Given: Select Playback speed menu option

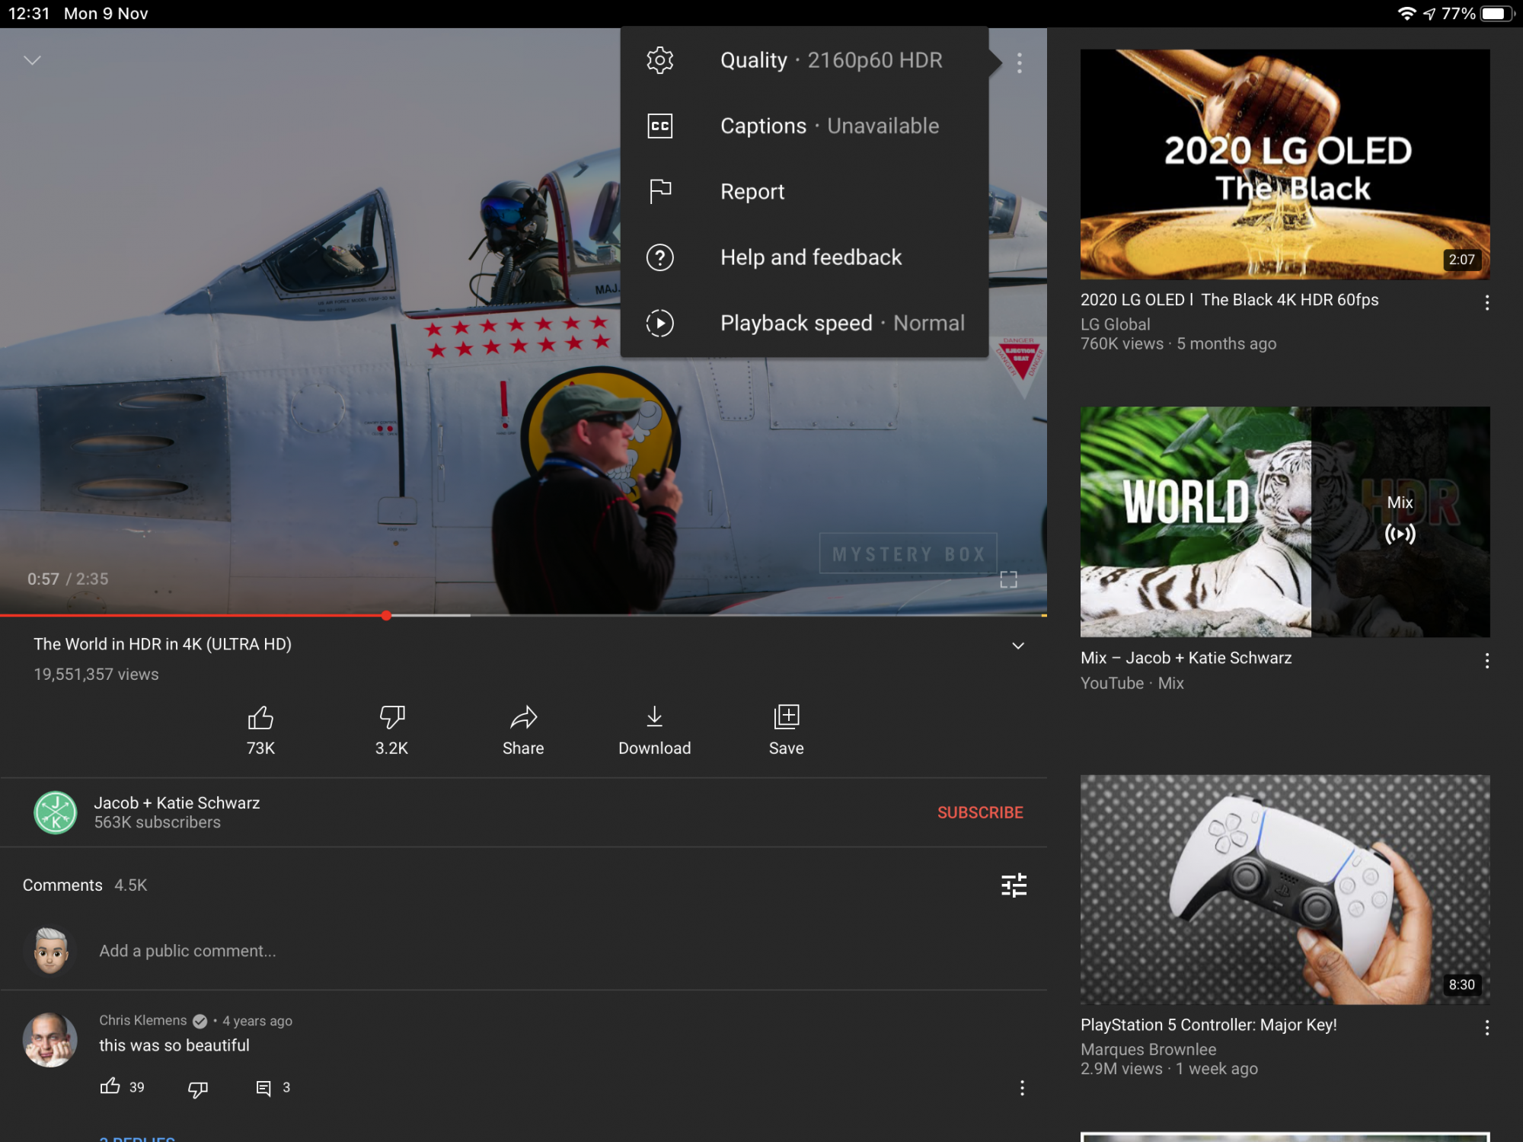Looking at the screenshot, I should [804, 323].
